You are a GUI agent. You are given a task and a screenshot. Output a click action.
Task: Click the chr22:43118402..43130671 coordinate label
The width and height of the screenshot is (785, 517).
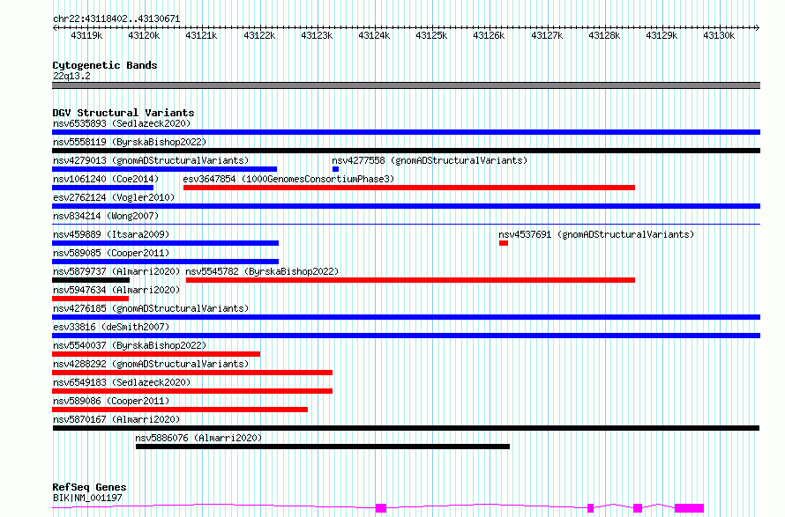click(x=116, y=18)
